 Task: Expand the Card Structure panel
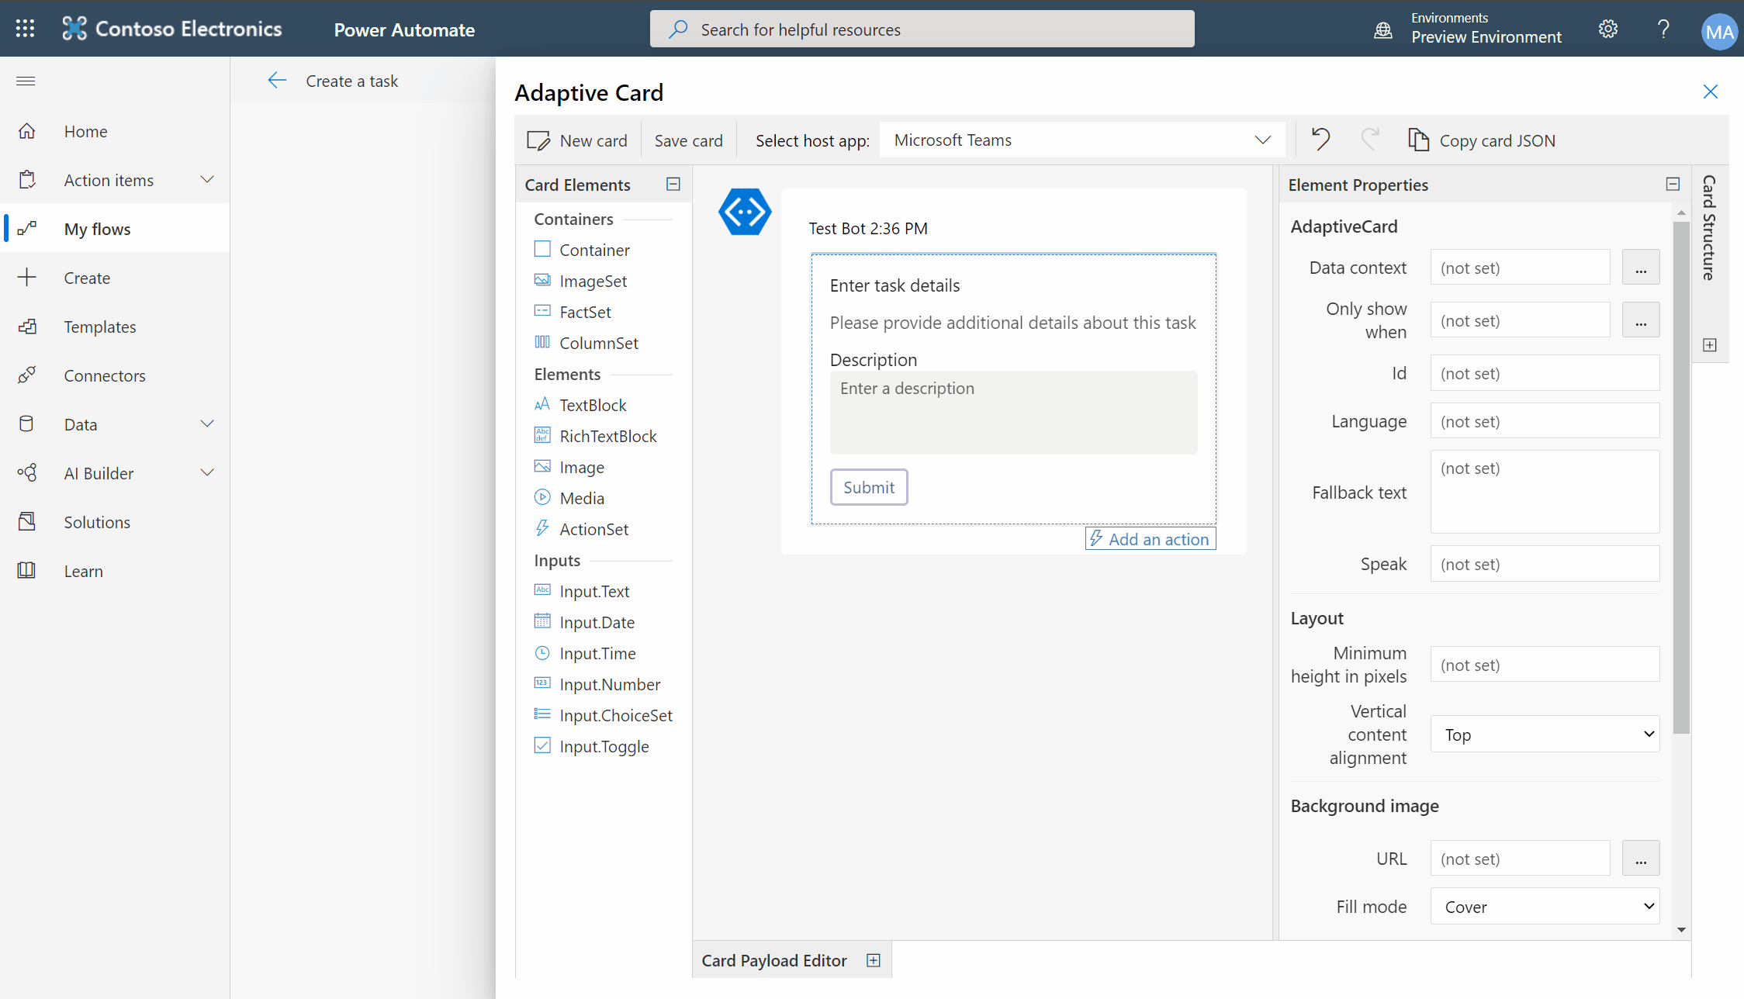[1710, 345]
